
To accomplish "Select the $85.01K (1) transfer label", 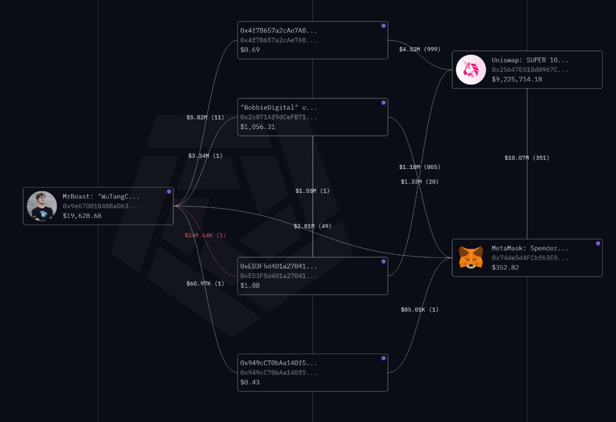I will coord(420,309).
